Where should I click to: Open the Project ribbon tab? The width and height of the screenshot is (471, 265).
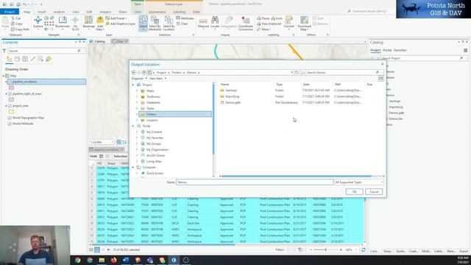point(10,12)
